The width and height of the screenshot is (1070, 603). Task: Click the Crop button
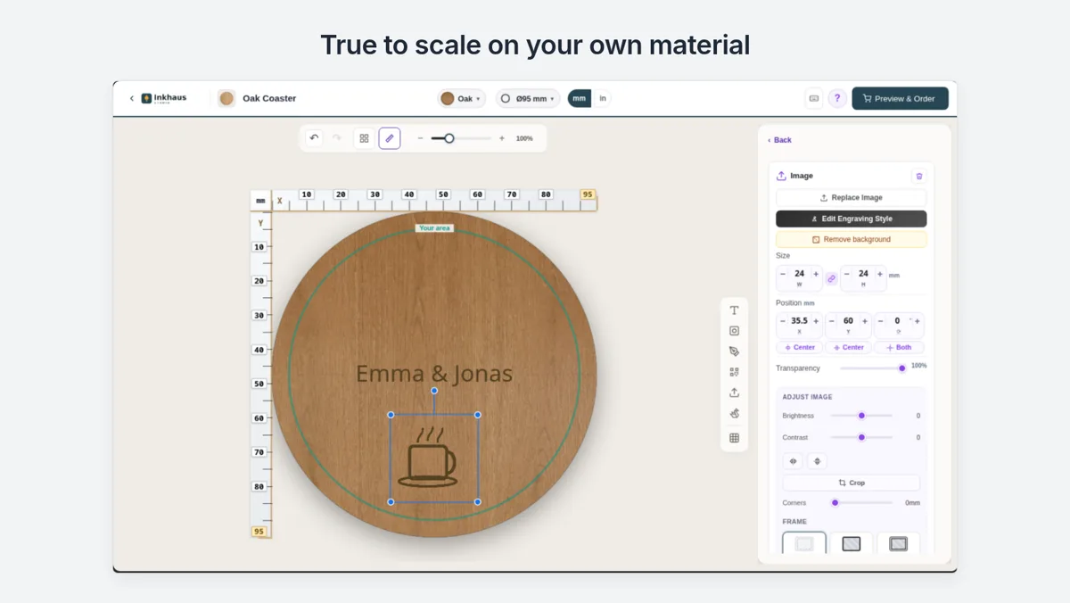pyautogui.click(x=851, y=483)
